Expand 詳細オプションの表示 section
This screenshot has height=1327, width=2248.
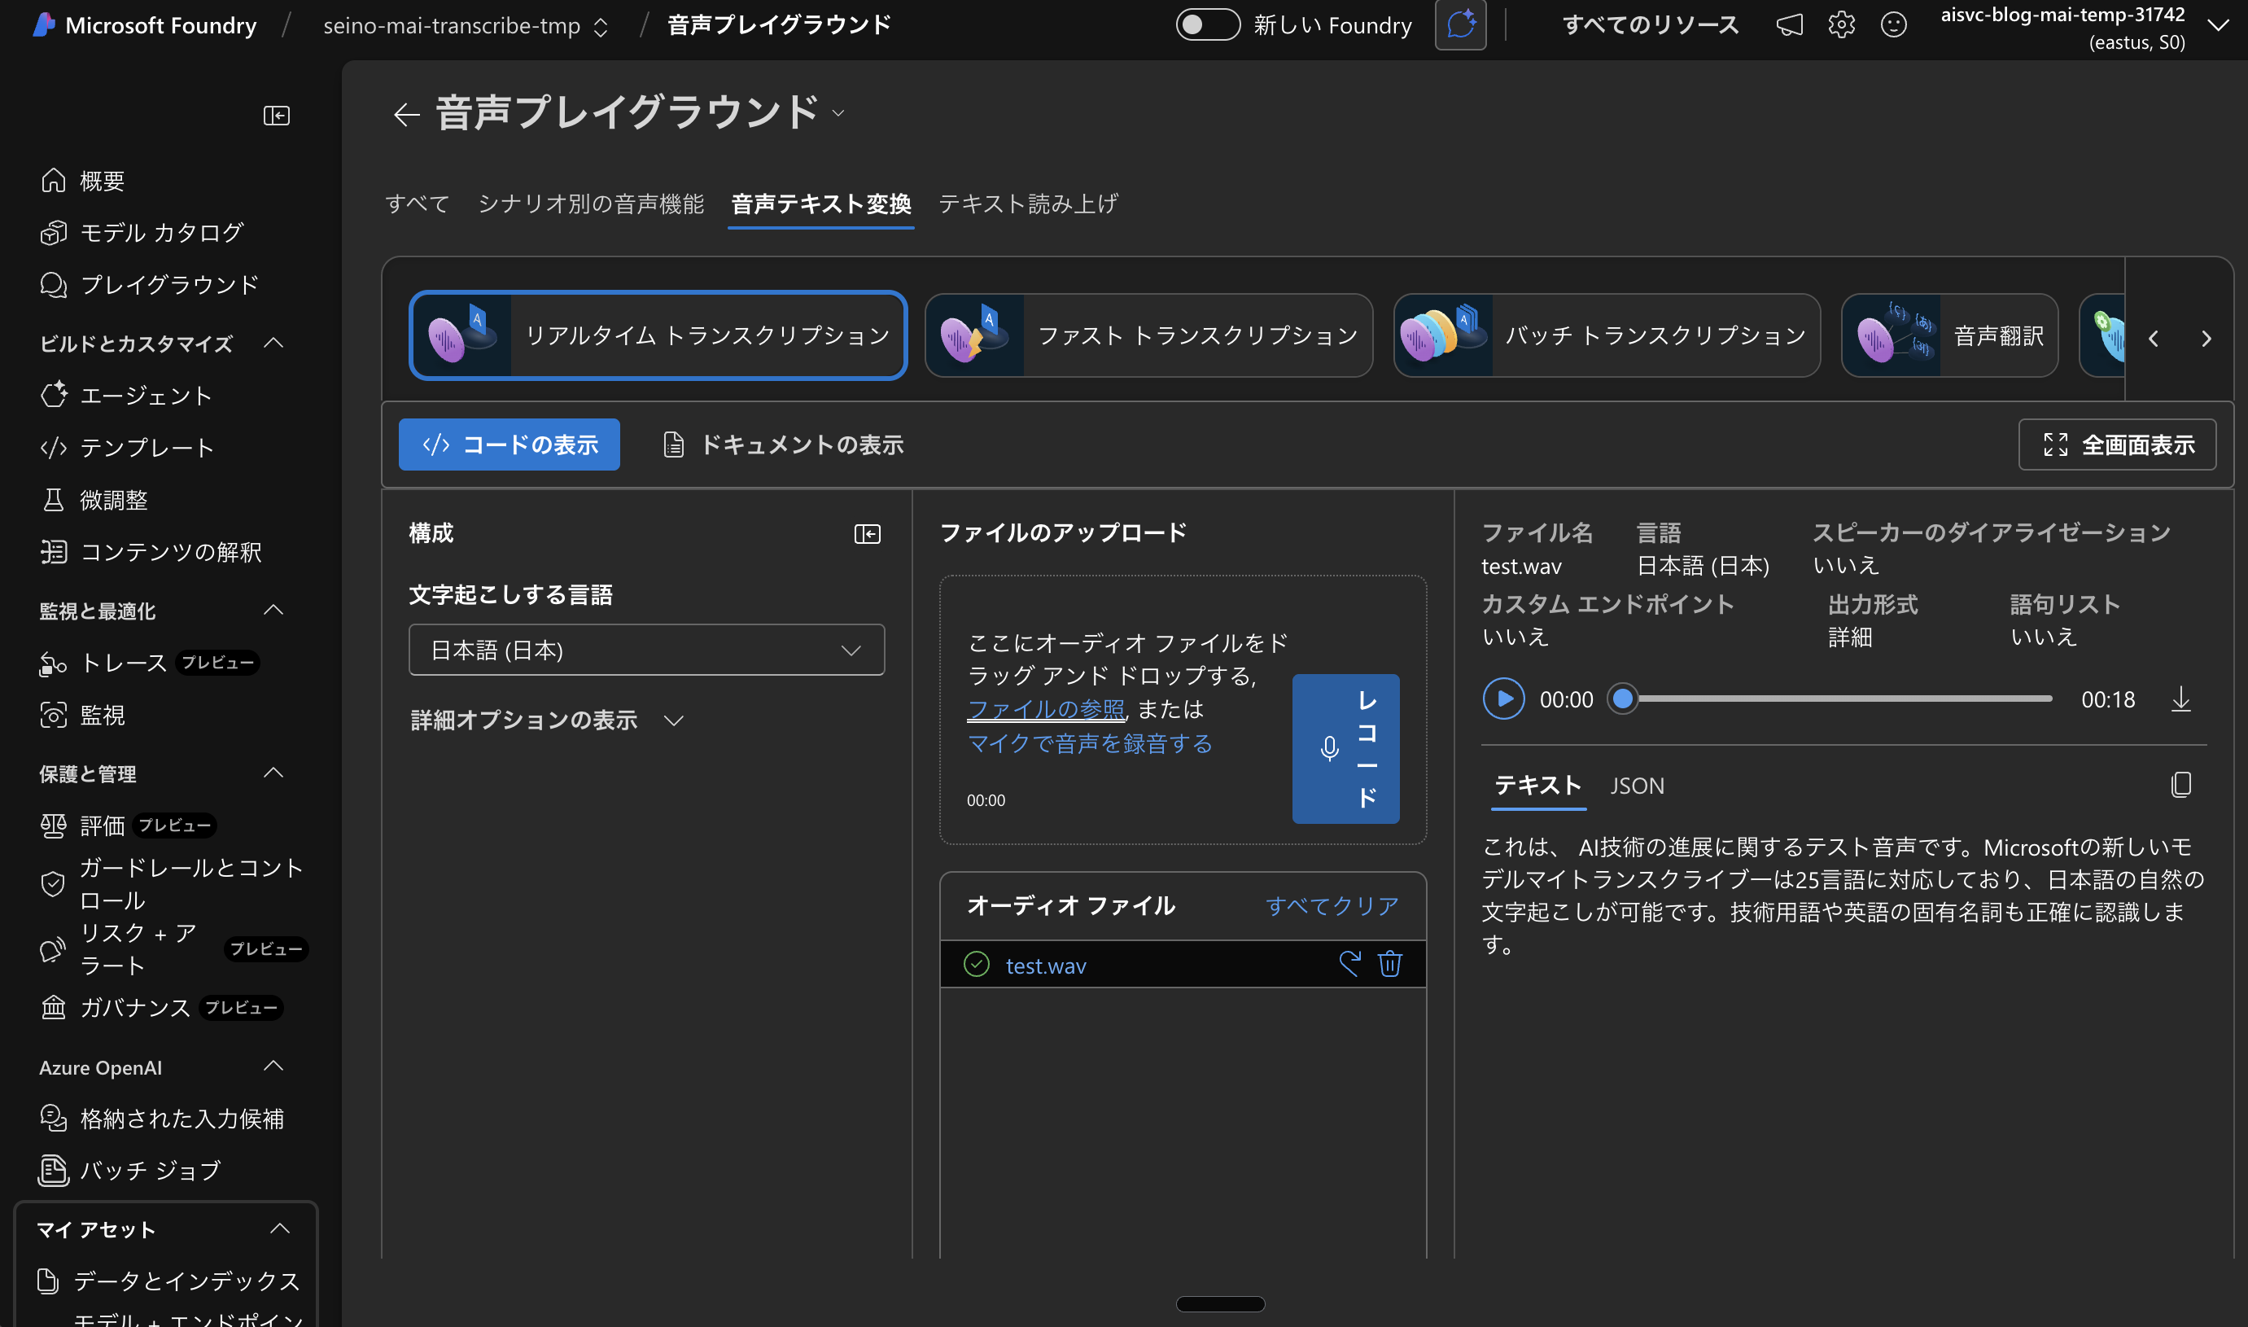tap(546, 720)
